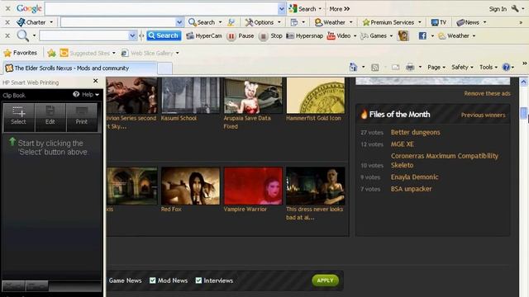The height and width of the screenshot is (297, 529).
Task: Click inside the Google search input field
Action: [x=162, y=9]
